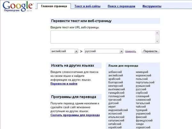192x129 pixels.
Task: Click итальянский in the language list
Action: pyautogui.click(x=116, y=117)
